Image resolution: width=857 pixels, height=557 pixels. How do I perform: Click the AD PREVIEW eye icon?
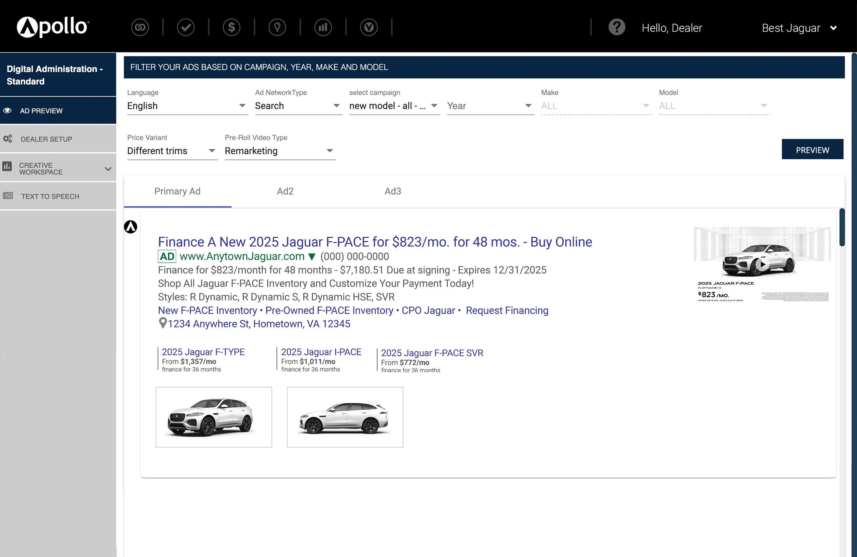click(x=7, y=110)
